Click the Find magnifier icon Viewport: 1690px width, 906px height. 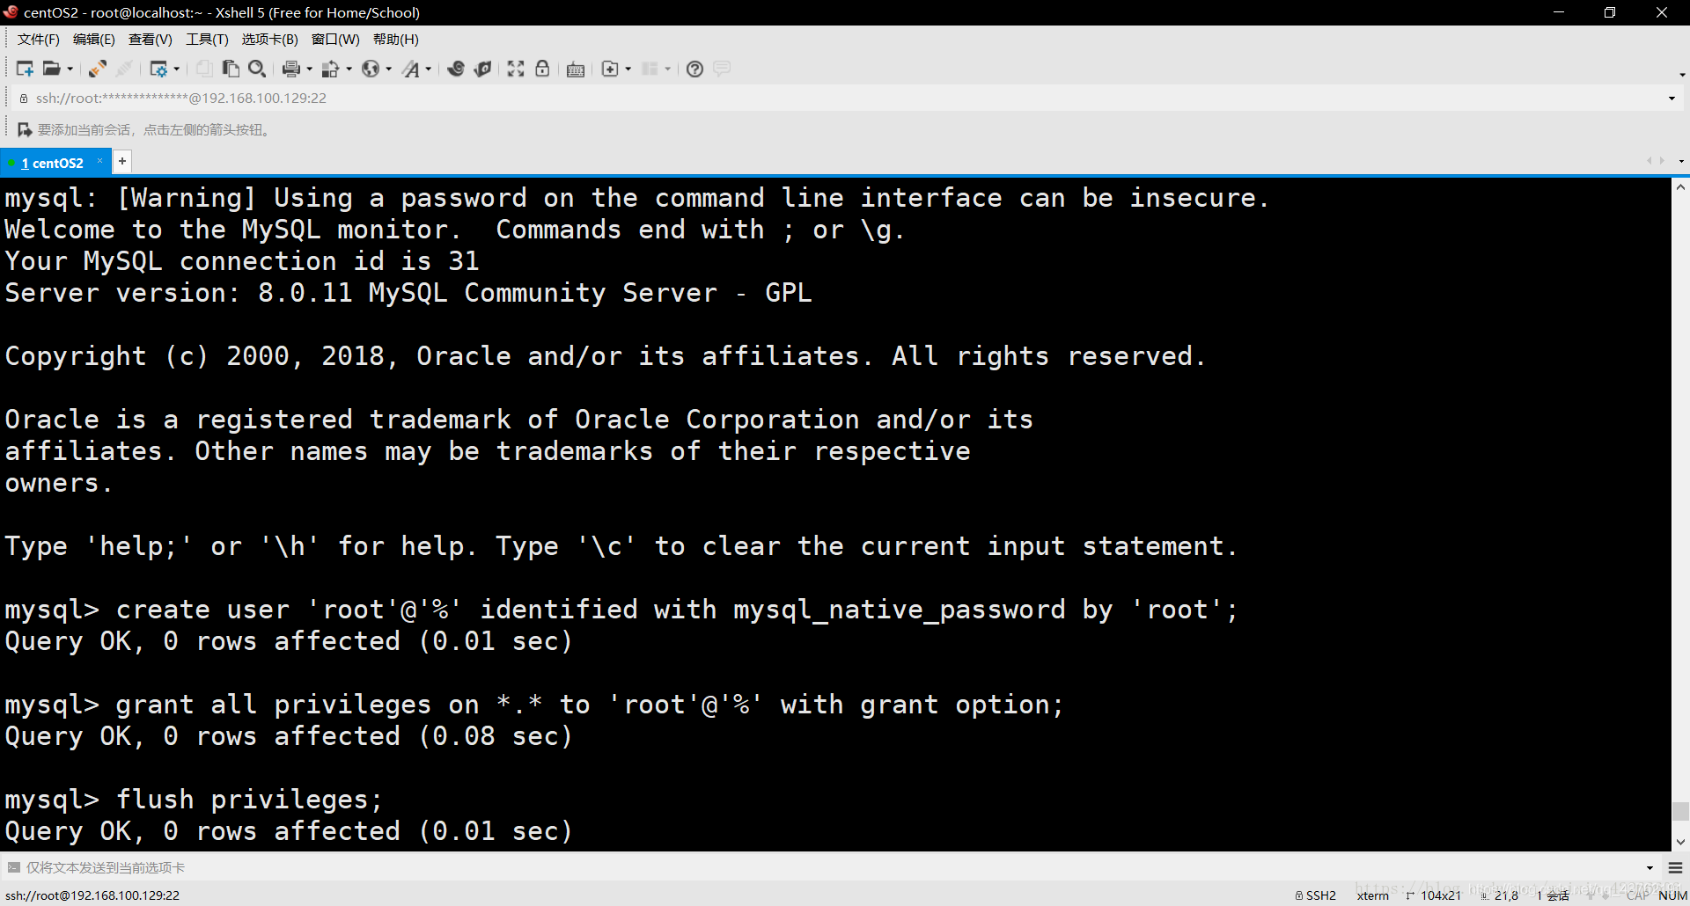(x=257, y=69)
